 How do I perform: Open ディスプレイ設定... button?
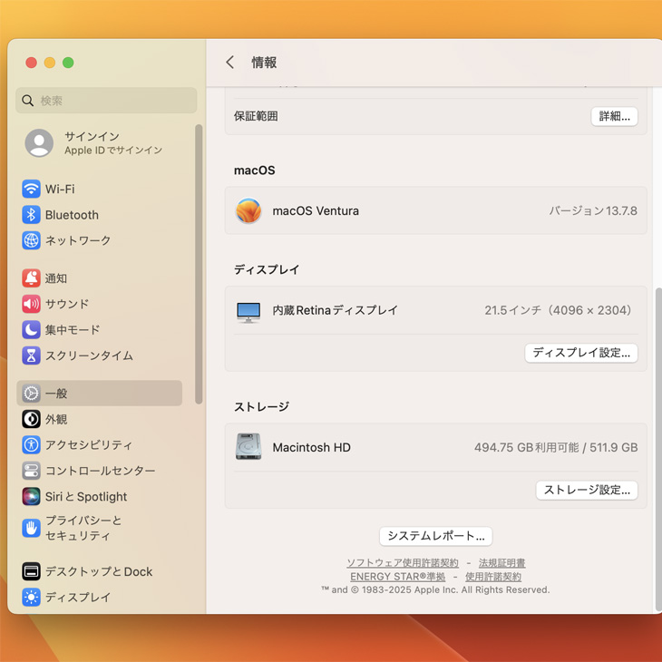581,353
